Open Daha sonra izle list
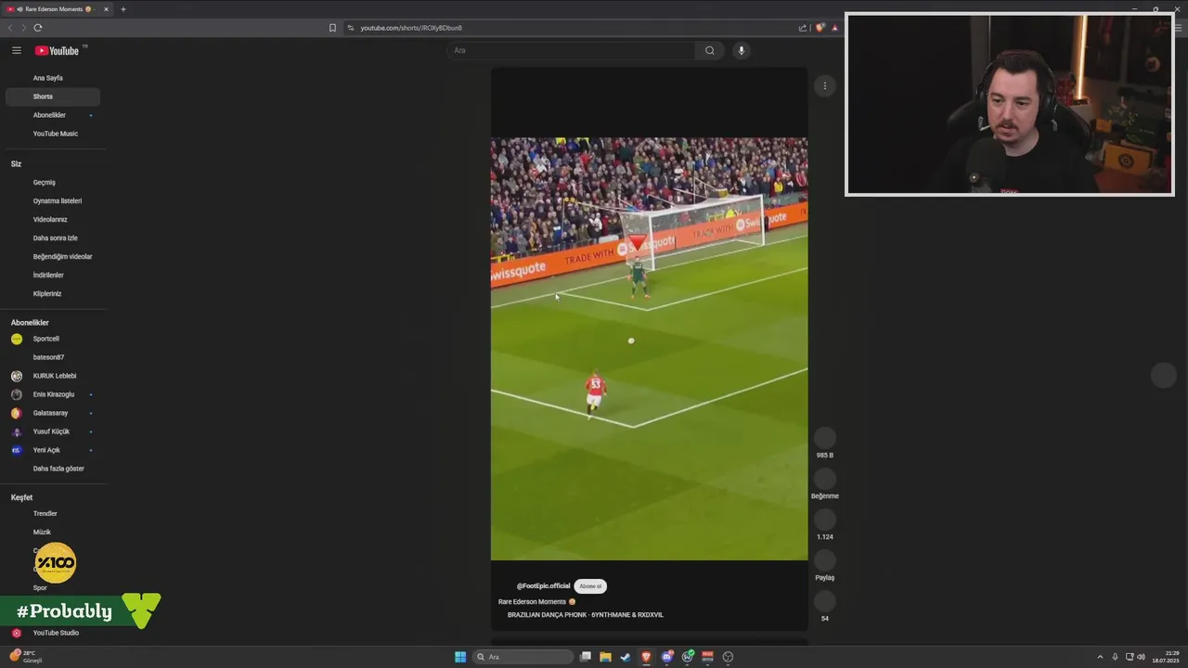This screenshot has height=668, width=1188. (x=56, y=238)
